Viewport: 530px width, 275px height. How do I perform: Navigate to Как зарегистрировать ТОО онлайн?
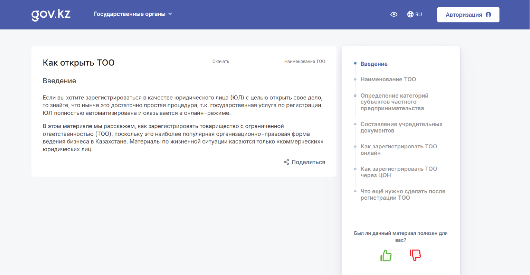399,149
